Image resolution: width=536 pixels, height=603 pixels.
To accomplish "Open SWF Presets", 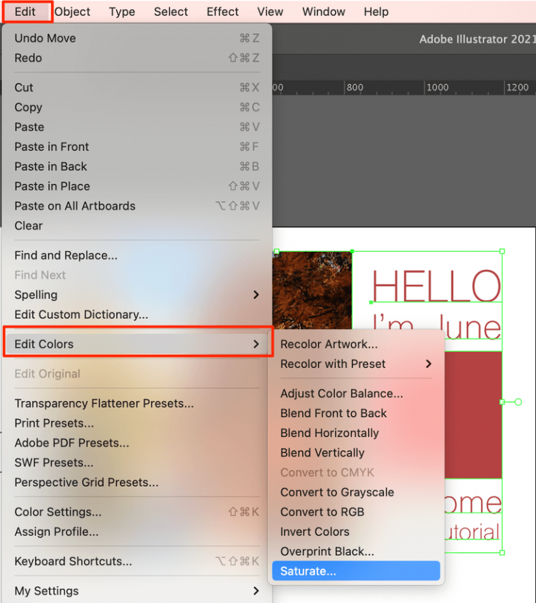I will [x=137, y=462].
